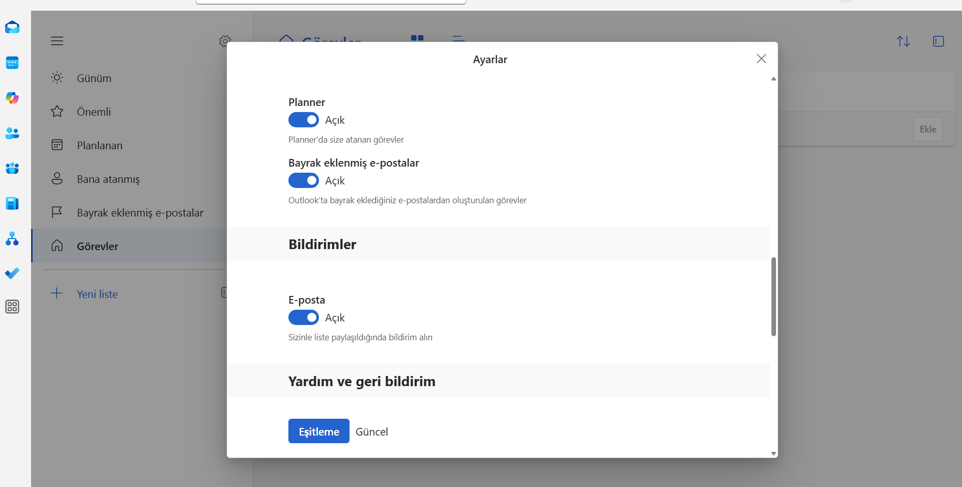
Task: Click the Ekle button behind dialog
Action: pos(928,129)
